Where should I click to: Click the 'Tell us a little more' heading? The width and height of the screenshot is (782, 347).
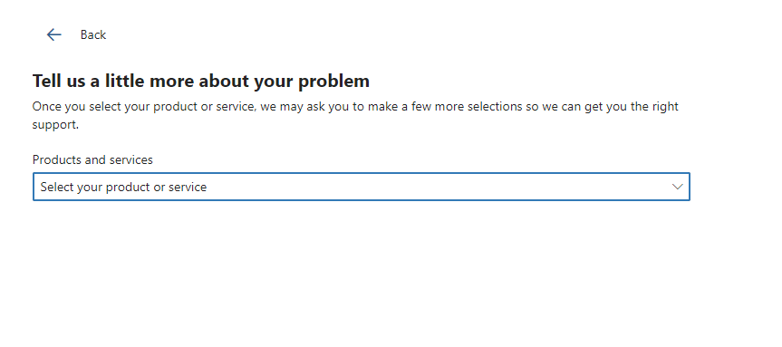201,81
